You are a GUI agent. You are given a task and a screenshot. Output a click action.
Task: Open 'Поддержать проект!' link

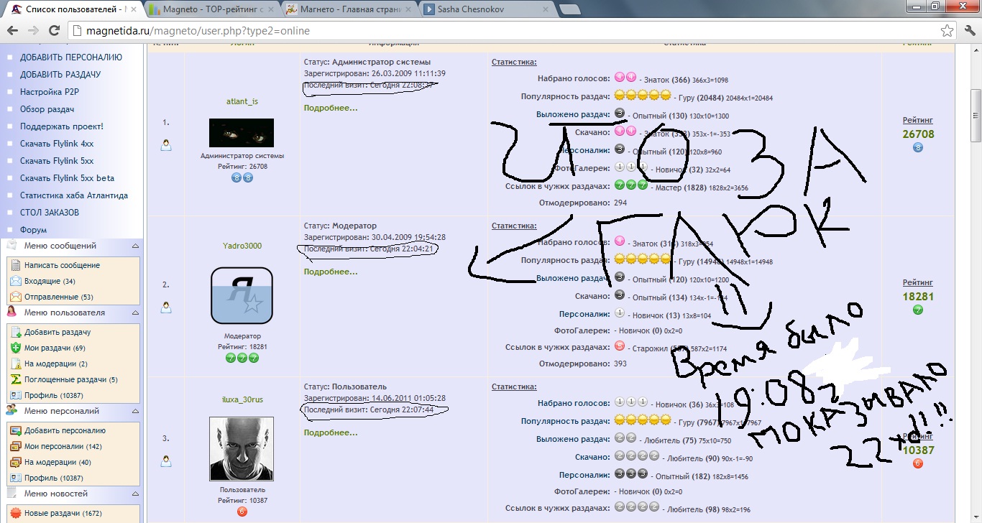pos(62,126)
